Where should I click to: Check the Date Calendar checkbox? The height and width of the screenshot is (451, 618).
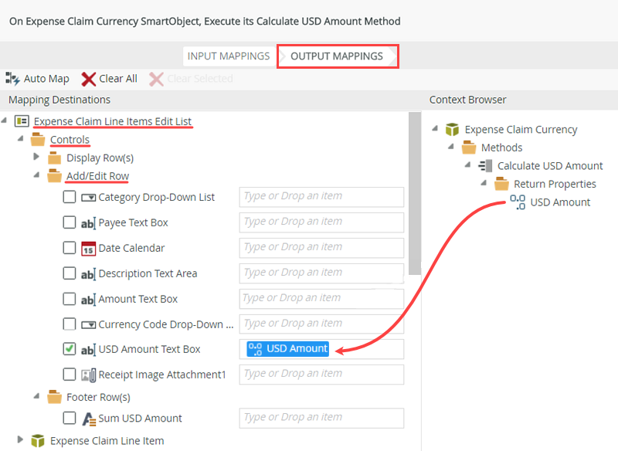click(70, 248)
